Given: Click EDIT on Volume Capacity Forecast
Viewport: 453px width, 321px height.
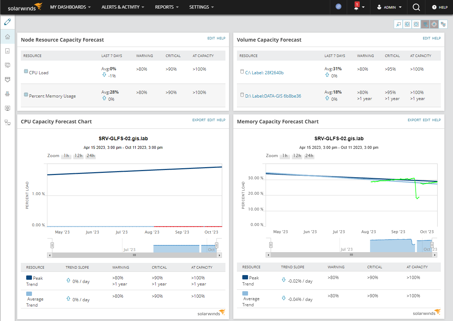Looking at the screenshot, I should (426, 38).
